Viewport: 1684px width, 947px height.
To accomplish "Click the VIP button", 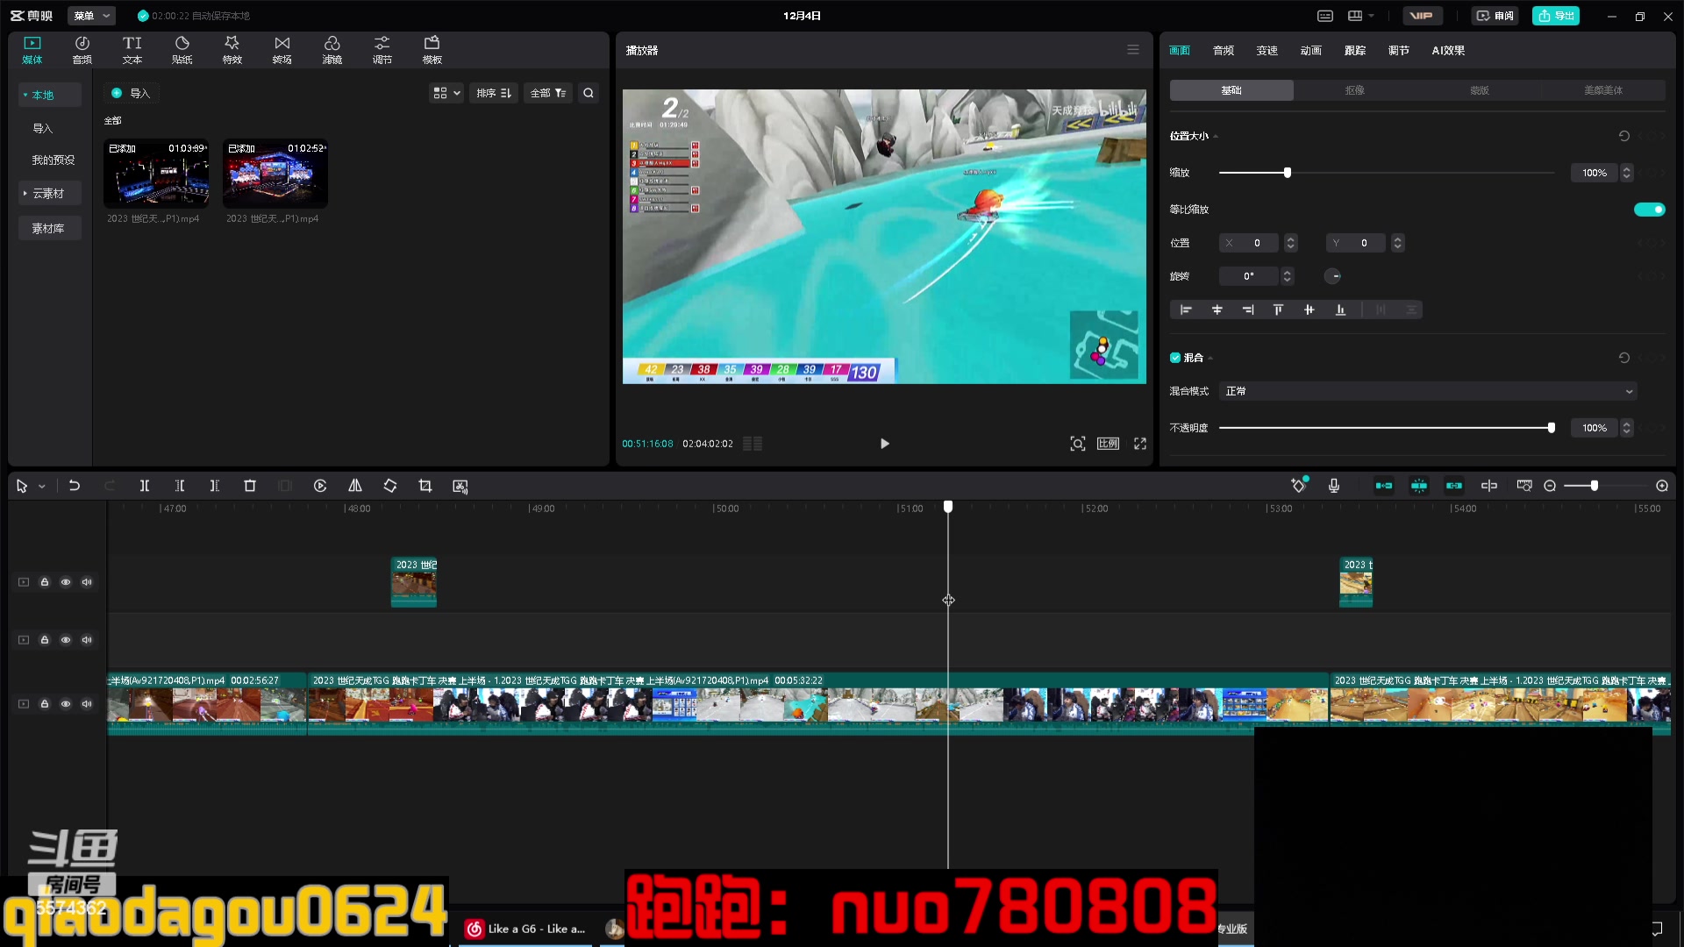I will [x=1422, y=16].
